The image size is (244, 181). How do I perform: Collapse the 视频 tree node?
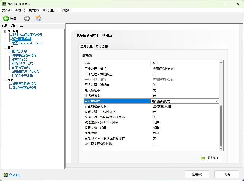pyautogui.click(x=5, y=80)
